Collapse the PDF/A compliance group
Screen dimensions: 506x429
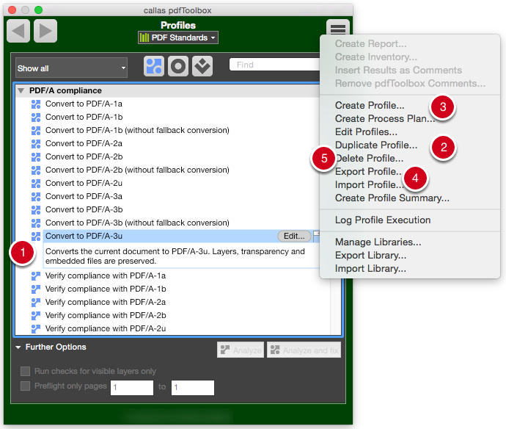[x=21, y=91]
